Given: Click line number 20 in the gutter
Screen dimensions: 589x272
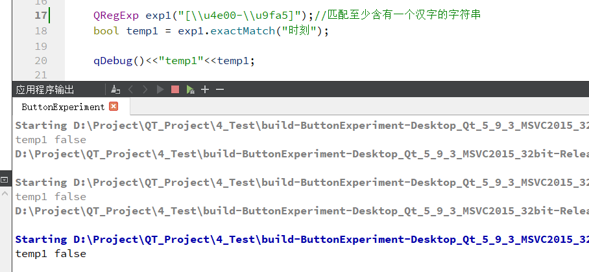Looking at the screenshot, I should point(40,61).
